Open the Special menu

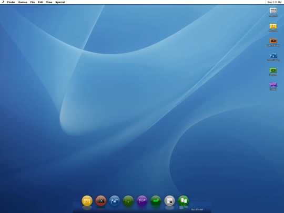coord(60,2)
